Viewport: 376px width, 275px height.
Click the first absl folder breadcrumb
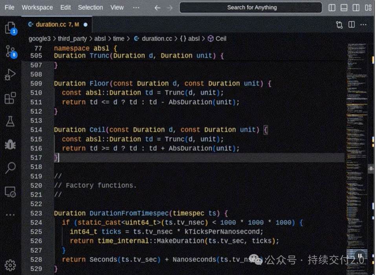coord(100,39)
